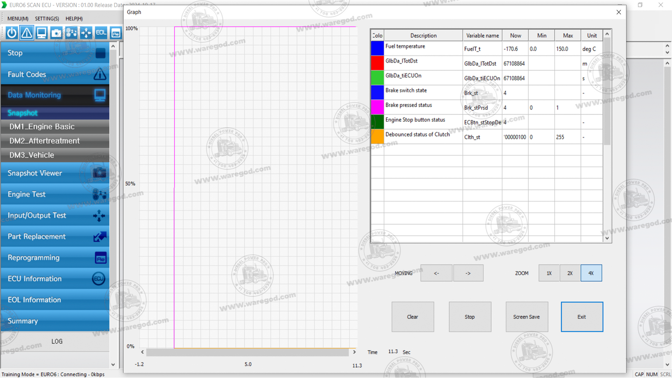Click the Clear button in Graph dialog

[413, 317]
